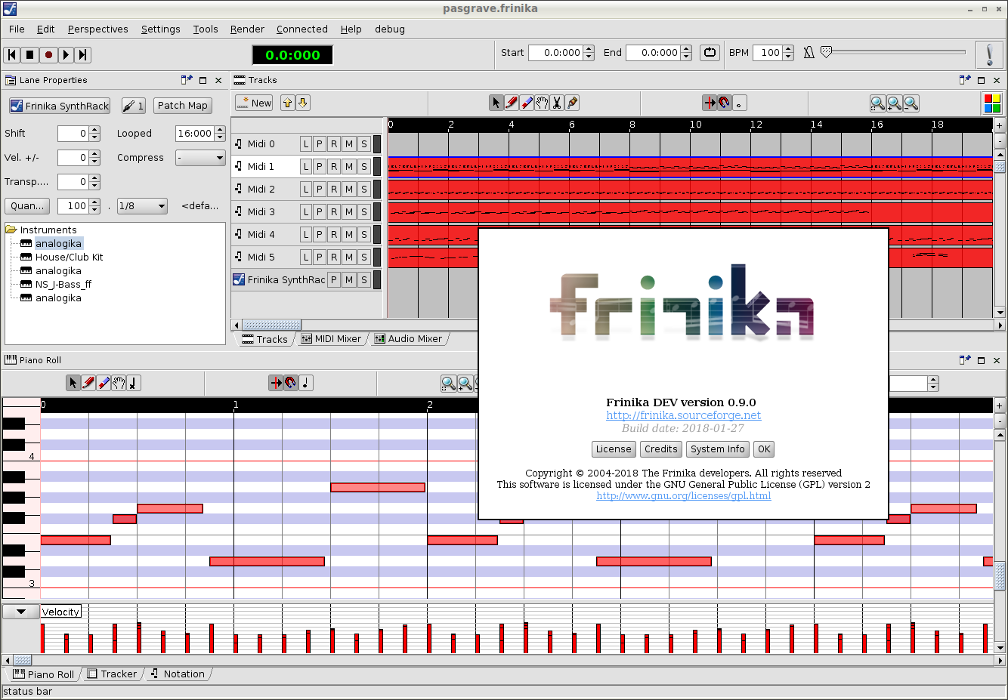Toggle the snap magnet in Tracks toolbar

coord(724,103)
